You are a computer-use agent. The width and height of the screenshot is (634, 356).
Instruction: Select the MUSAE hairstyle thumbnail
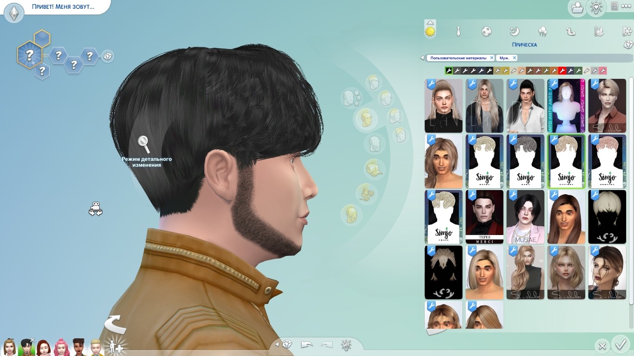pos(525,217)
